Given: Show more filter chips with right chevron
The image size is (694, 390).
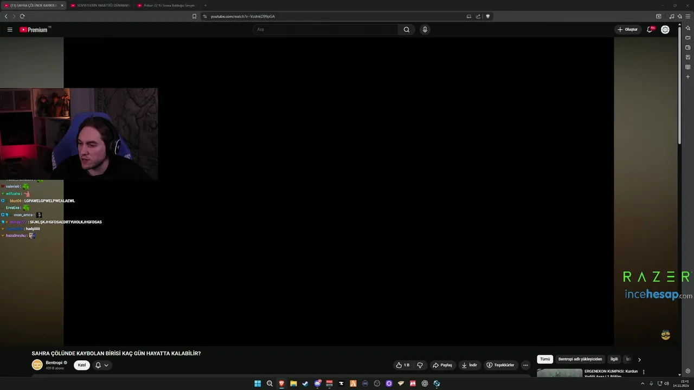Looking at the screenshot, I should click(x=639, y=359).
